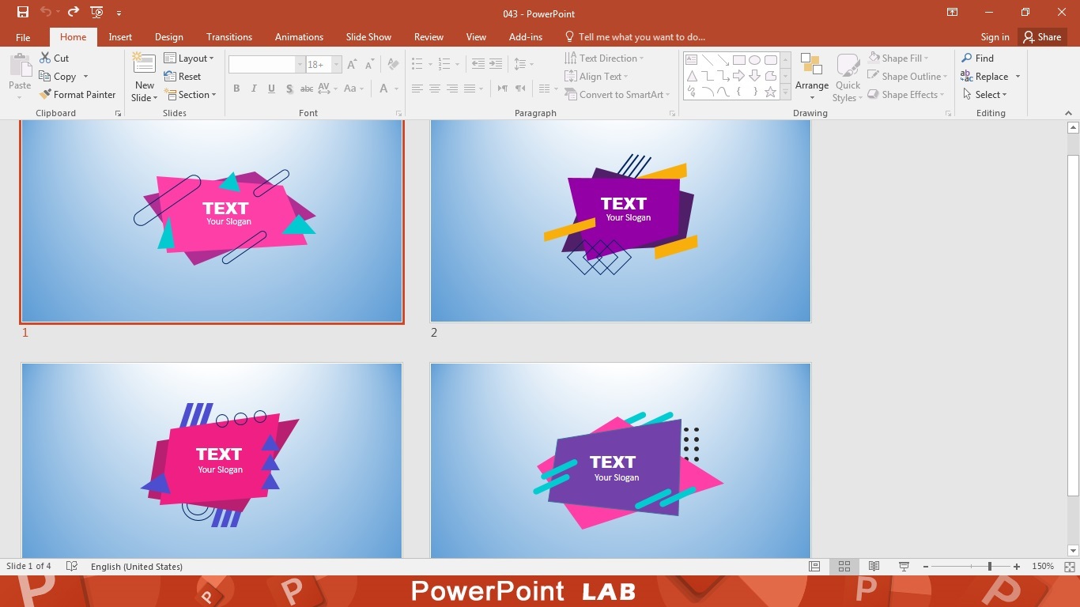Open the Layout dropdown

[x=189, y=58]
